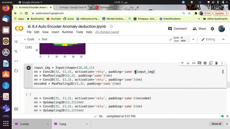Screen dimensions: 230x129
Task: Expand the RAM and Disk runtime dropdown
Action: coord(193,39)
